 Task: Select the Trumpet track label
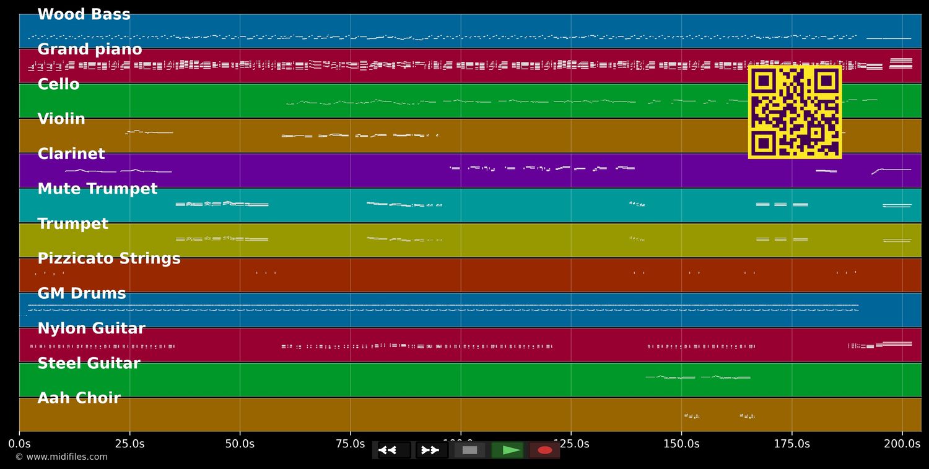(x=73, y=223)
